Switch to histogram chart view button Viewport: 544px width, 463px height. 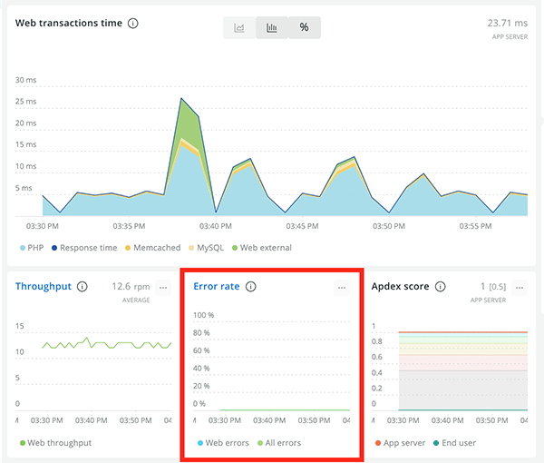272,27
